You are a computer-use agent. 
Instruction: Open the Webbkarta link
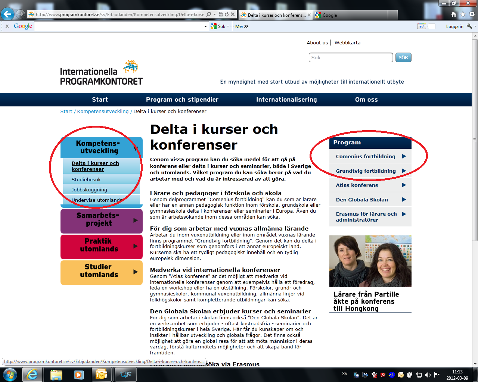347,43
